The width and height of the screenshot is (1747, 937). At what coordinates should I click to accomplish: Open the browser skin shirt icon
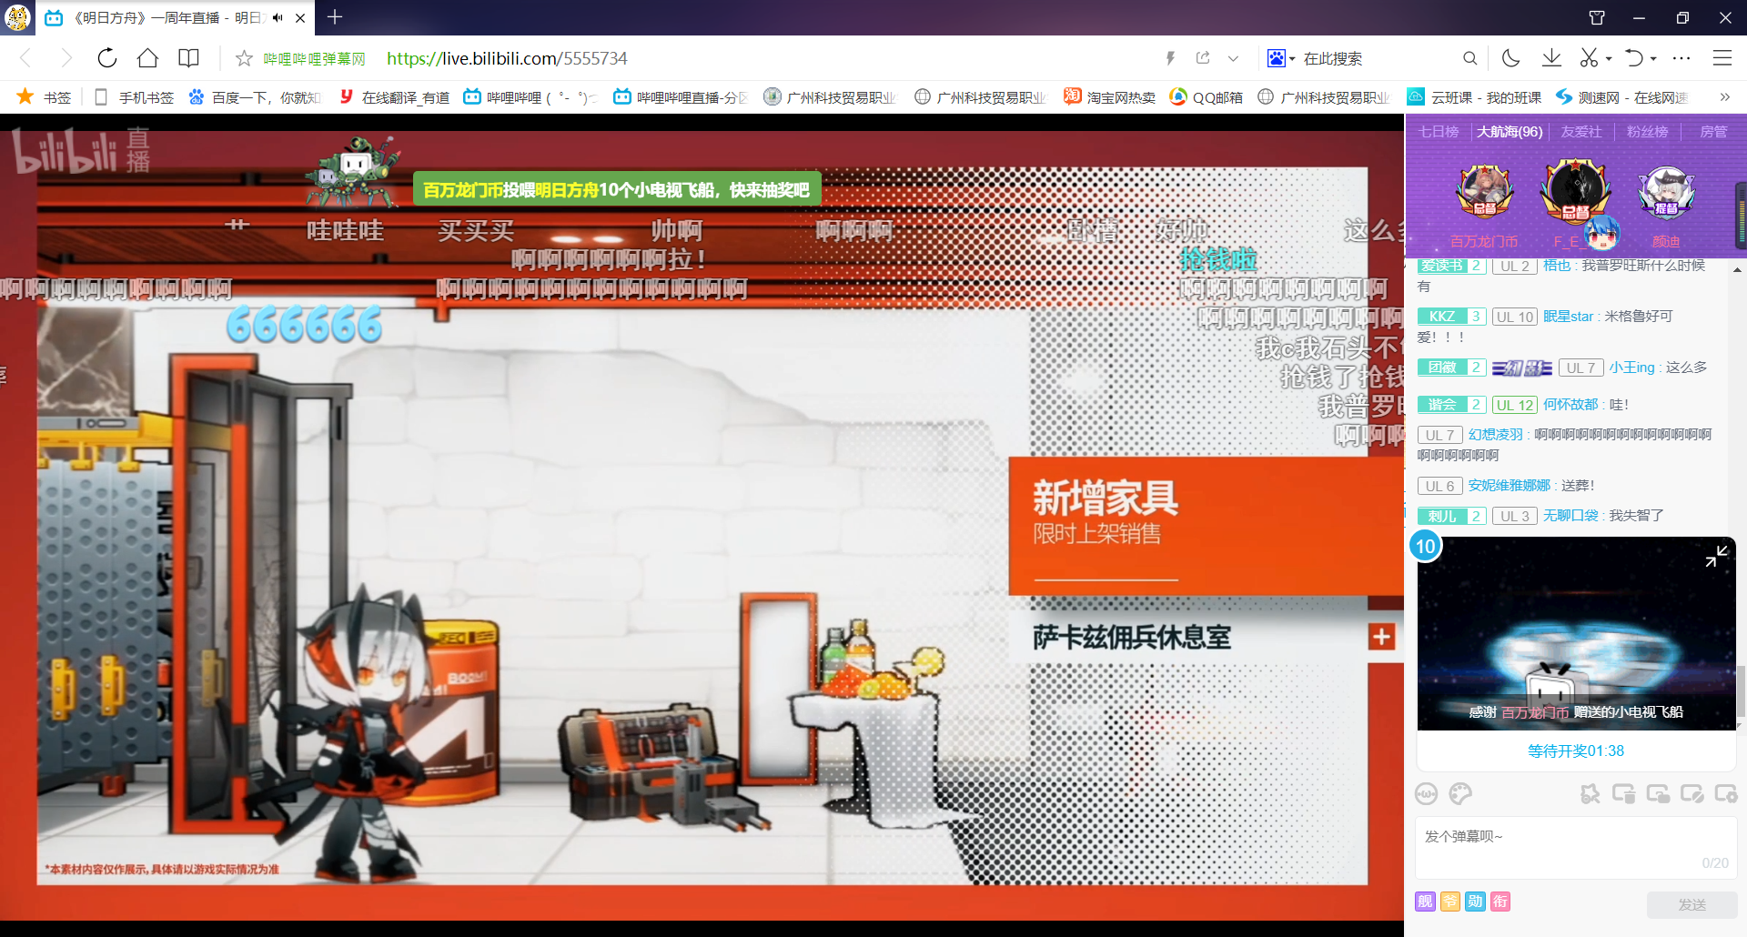1597,17
